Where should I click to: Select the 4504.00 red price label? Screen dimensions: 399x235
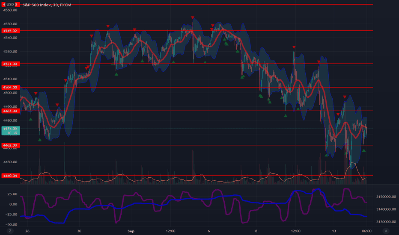(x=10, y=88)
